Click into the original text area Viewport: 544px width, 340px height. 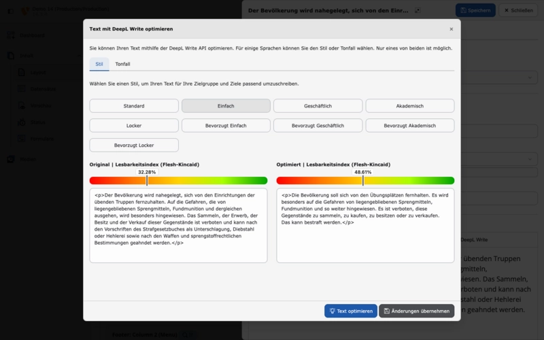[x=178, y=226]
